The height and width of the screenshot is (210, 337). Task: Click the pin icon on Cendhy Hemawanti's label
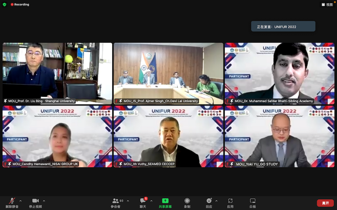point(9,164)
